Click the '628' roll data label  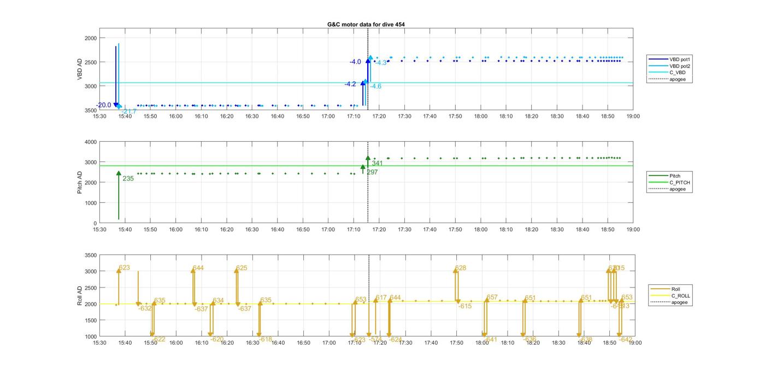pos(461,268)
